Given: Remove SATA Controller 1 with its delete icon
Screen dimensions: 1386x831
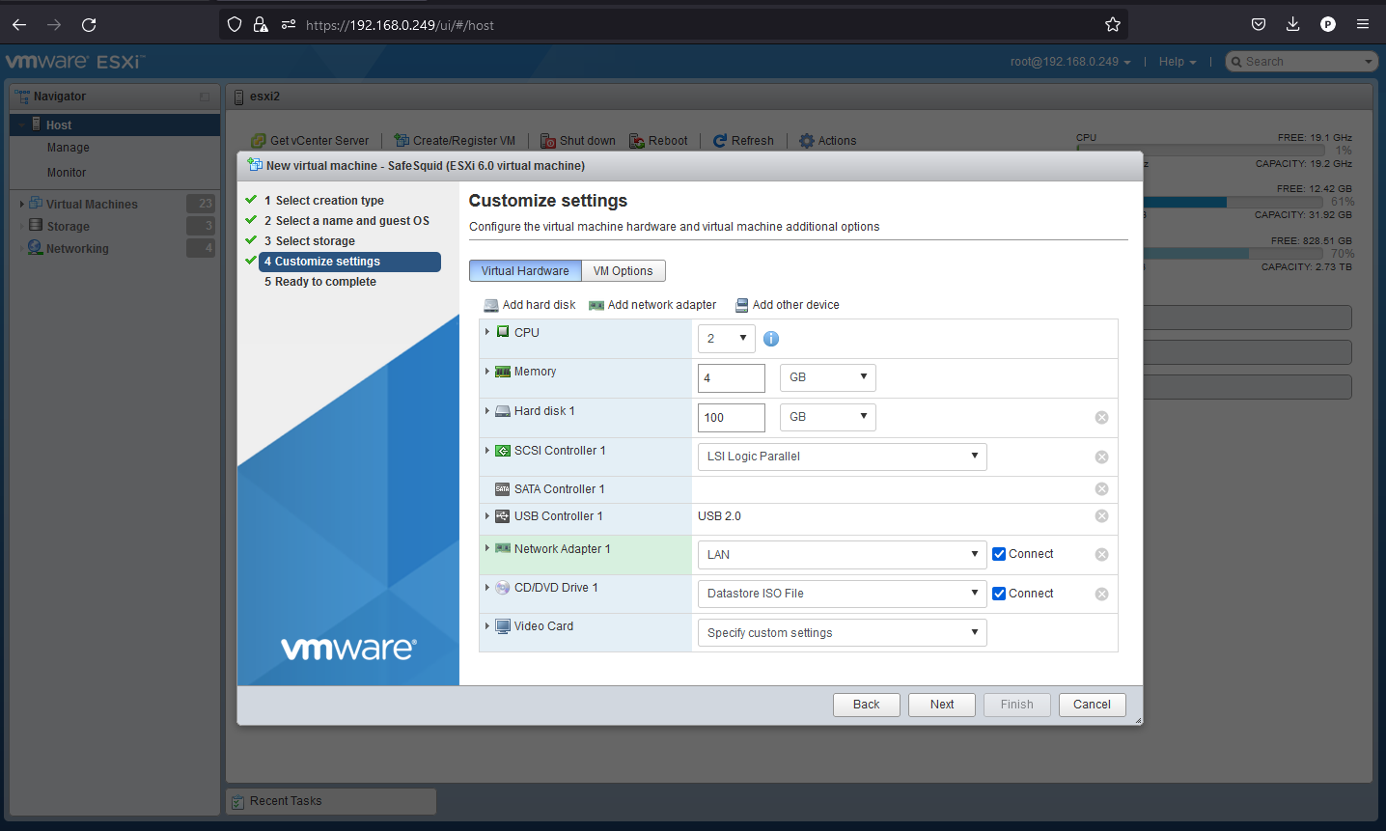Looking at the screenshot, I should [x=1101, y=489].
